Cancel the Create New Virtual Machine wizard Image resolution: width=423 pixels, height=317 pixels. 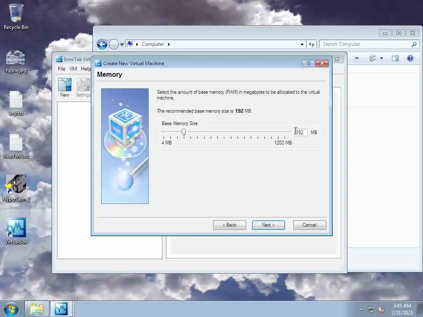coord(310,225)
